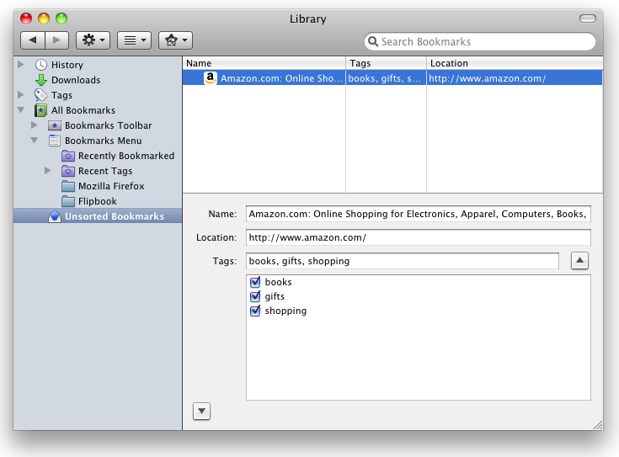Click the Unsorted Bookmarks star icon
The image size is (619, 457).
click(x=55, y=216)
